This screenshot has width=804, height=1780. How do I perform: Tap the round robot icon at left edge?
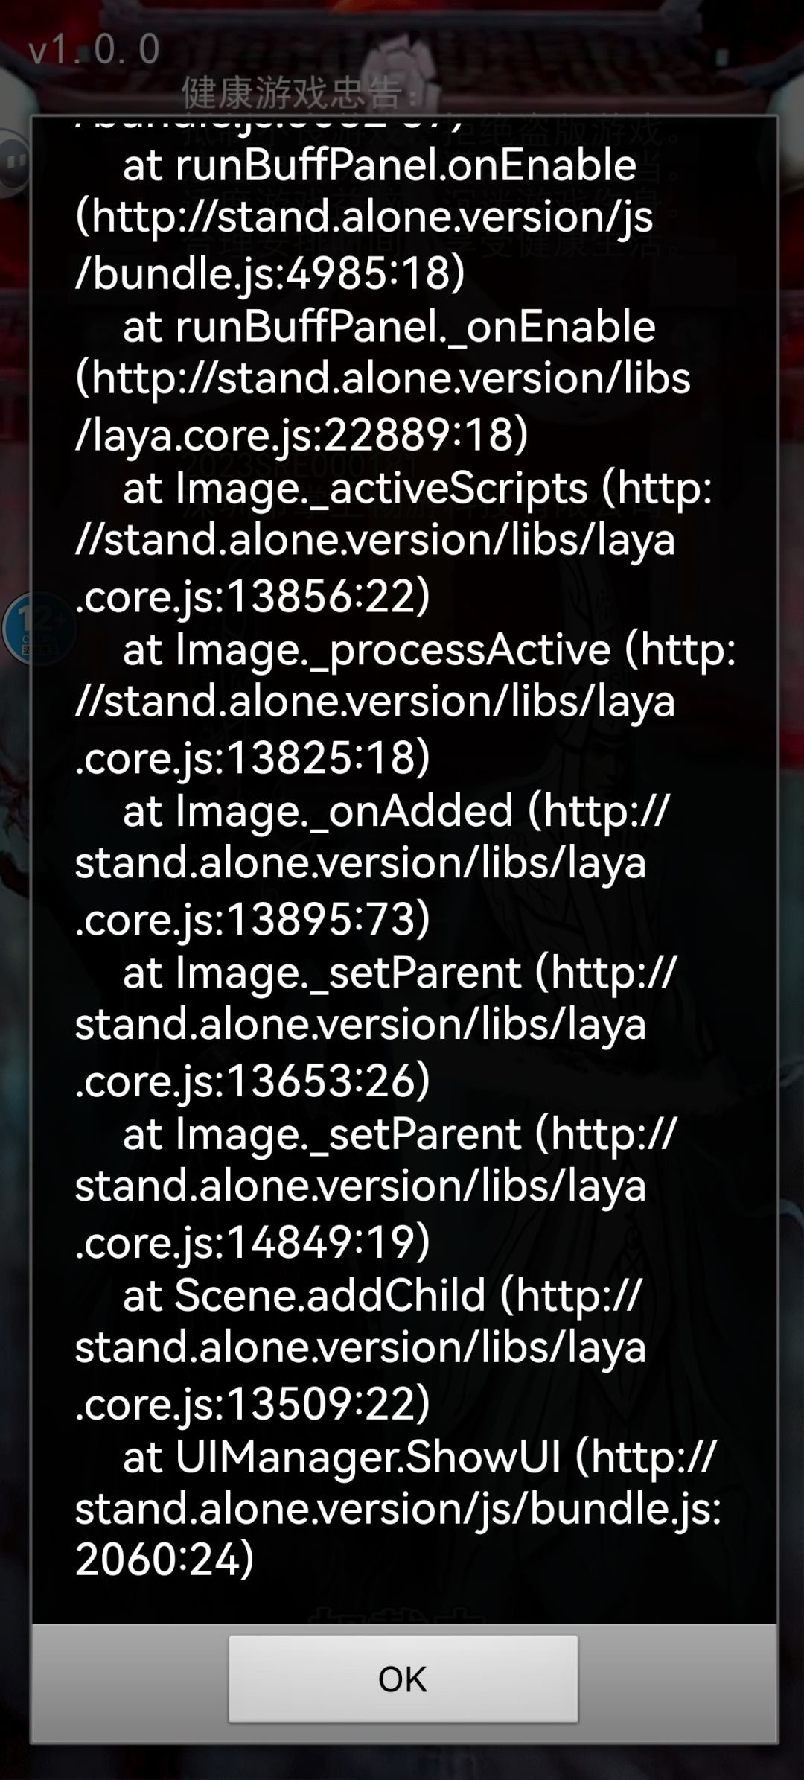coord(13,162)
